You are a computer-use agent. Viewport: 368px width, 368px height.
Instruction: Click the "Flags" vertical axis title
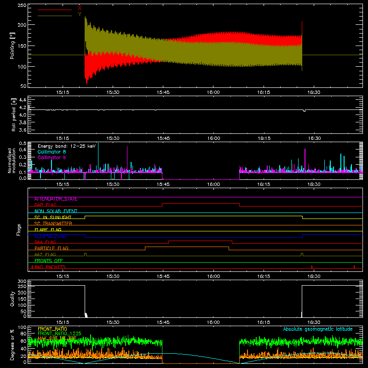pyautogui.click(x=18, y=230)
